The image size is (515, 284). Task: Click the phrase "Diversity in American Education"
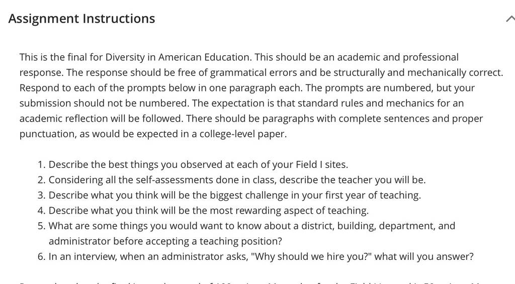click(178, 57)
